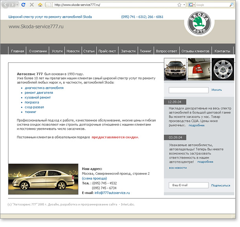The image size is (240, 227).
Task: Click the www.Skoda-service777.ru header title
Action: click(x=36, y=26)
